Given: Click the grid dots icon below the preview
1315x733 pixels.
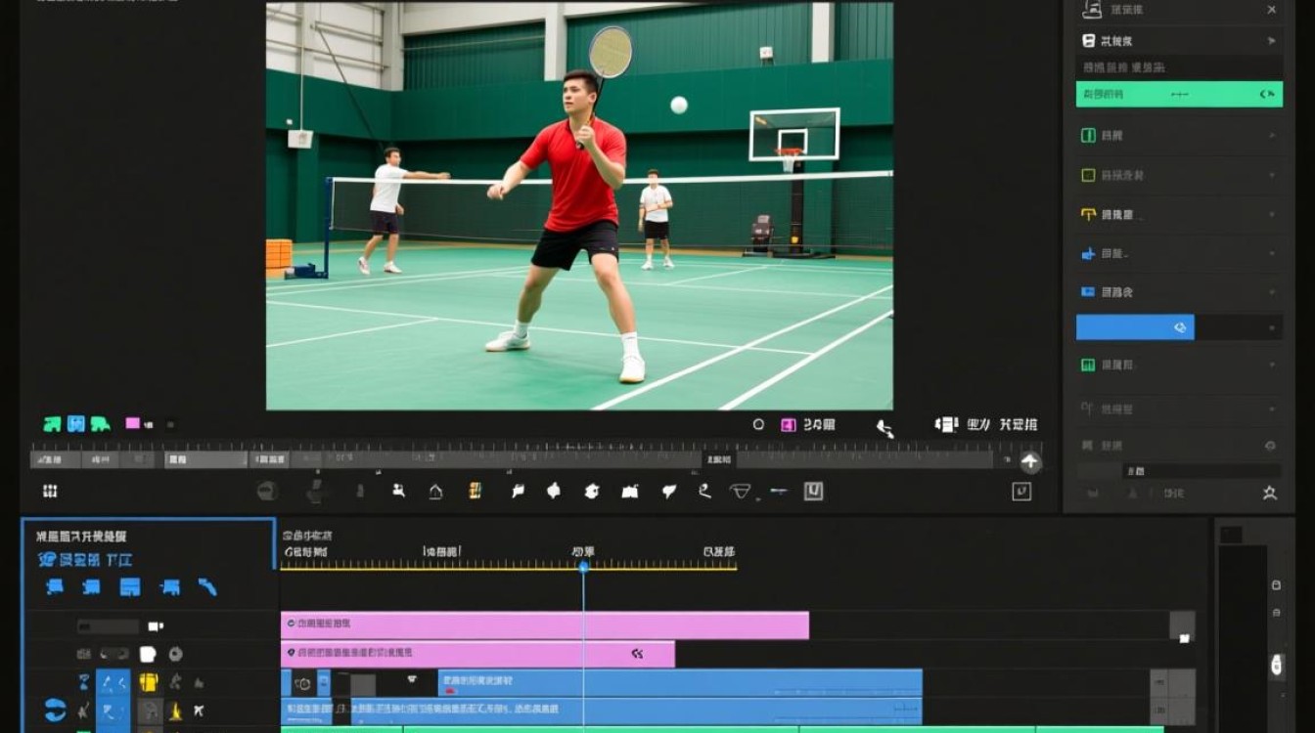Looking at the screenshot, I should [50, 491].
